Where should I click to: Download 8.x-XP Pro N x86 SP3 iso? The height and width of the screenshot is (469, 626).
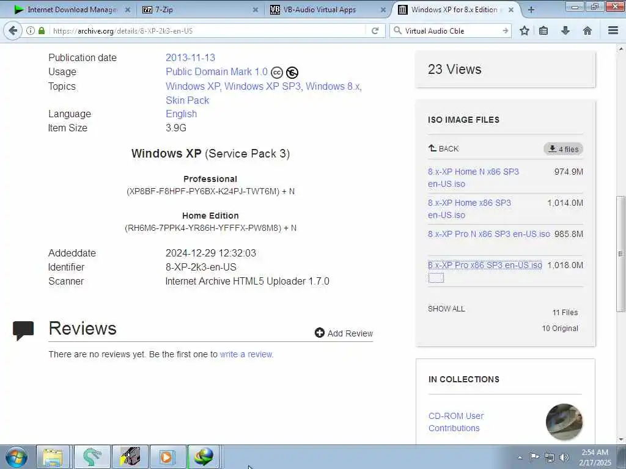488,234
